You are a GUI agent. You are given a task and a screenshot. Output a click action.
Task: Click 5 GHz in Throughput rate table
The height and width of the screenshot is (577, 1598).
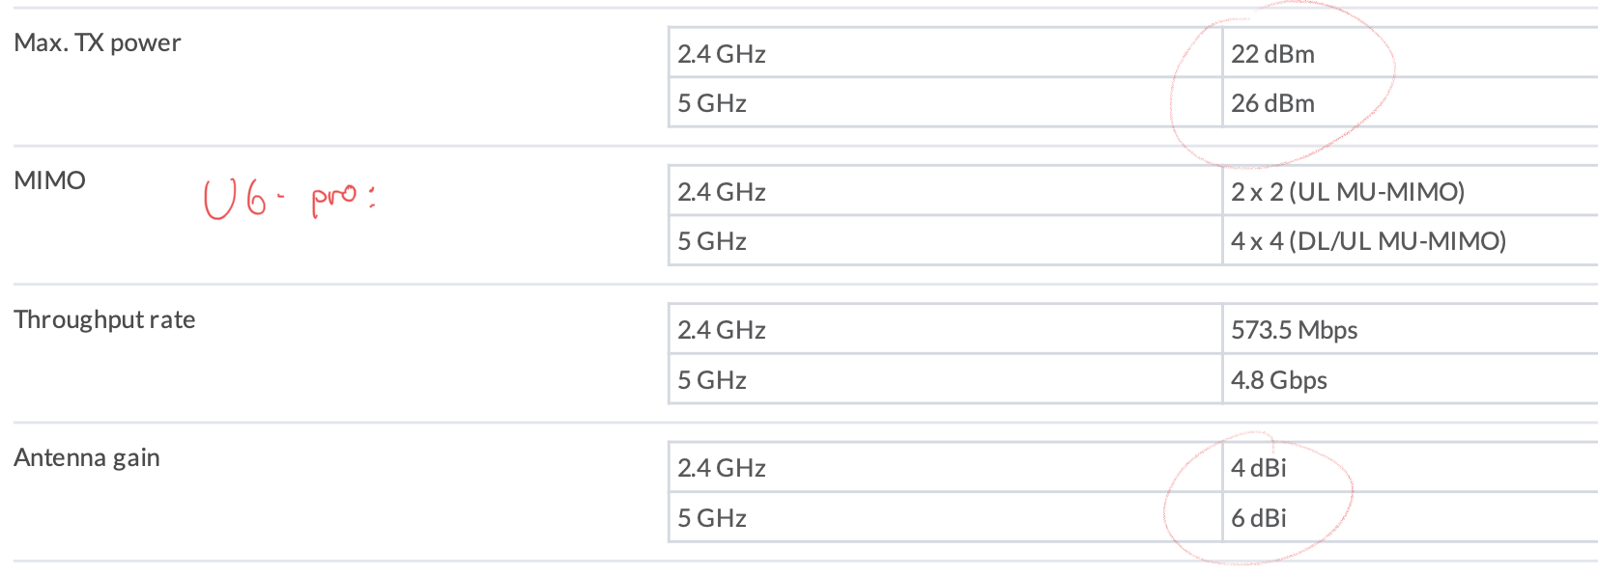(x=712, y=380)
